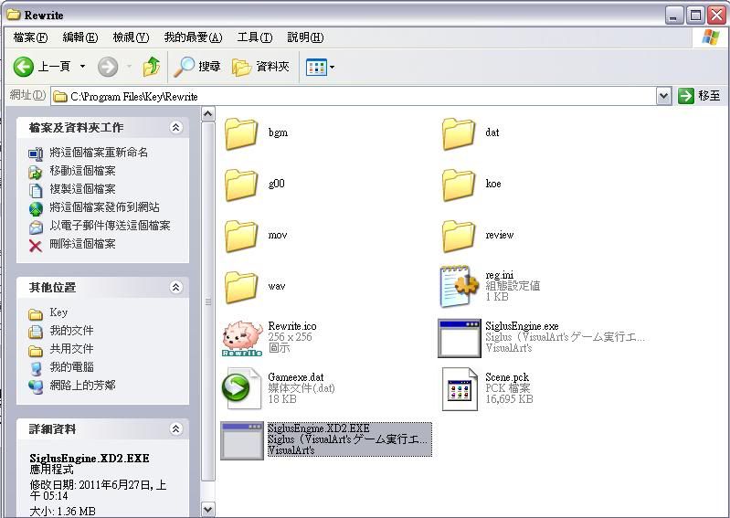This screenshot has height=518, width=730.
Task: Collapse the 檔案及資料夾工作 panel
Action: pyautogui.click(x=175, y=128)
